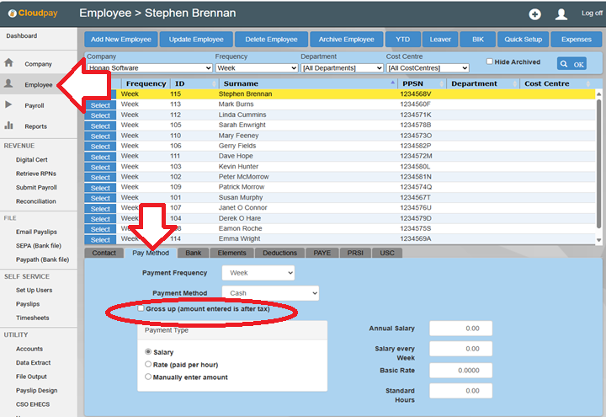The height and width of the screenshot is (417, 606).
Task: Click the Company home icon in sidebar
Action: (x=9, y=63)
